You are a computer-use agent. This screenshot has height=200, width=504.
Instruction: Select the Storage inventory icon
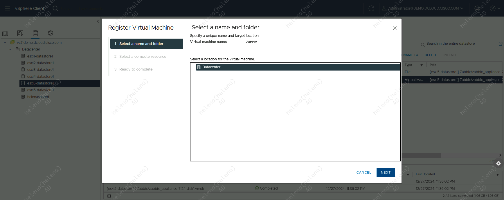point(35,33)
